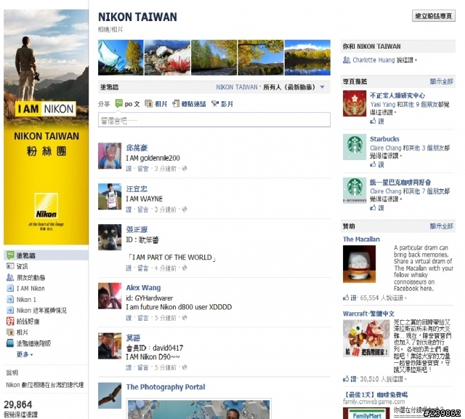Open the lake reflection photo thumbnail
This screenshot has width=465, height=419.
tap(307, 57)
